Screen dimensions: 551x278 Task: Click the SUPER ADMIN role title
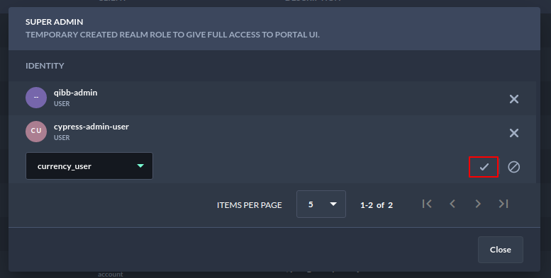click(x=55, y=22)
